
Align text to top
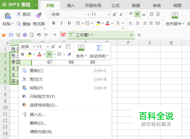tap(131, 14)
